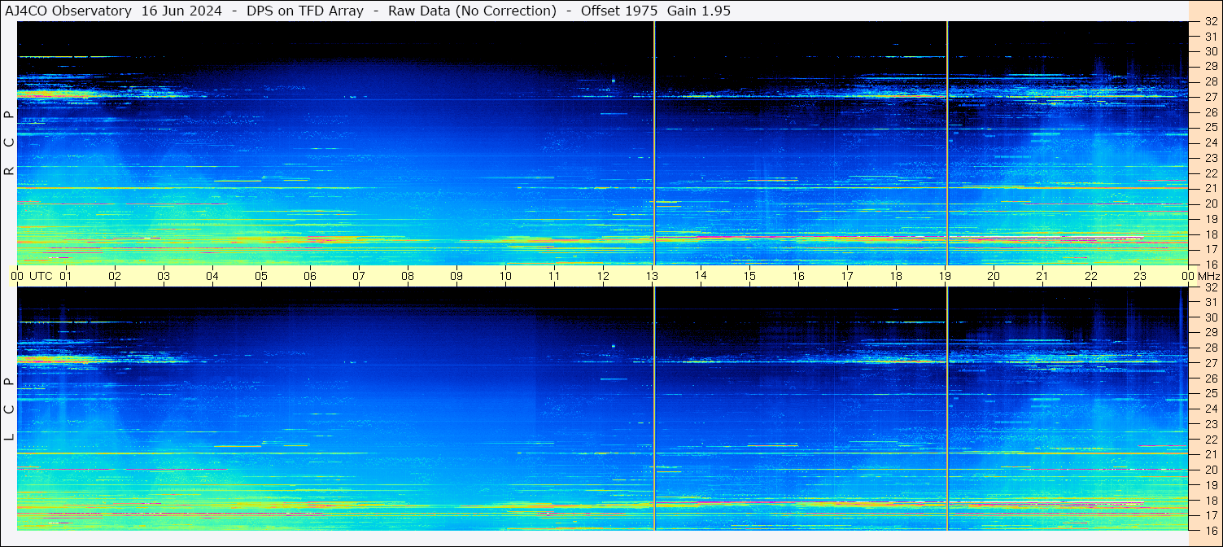Click the 24 MHz label in the RCP panel scale
The width and height of the screenshot is (1223, 547).
(1211, 142)
